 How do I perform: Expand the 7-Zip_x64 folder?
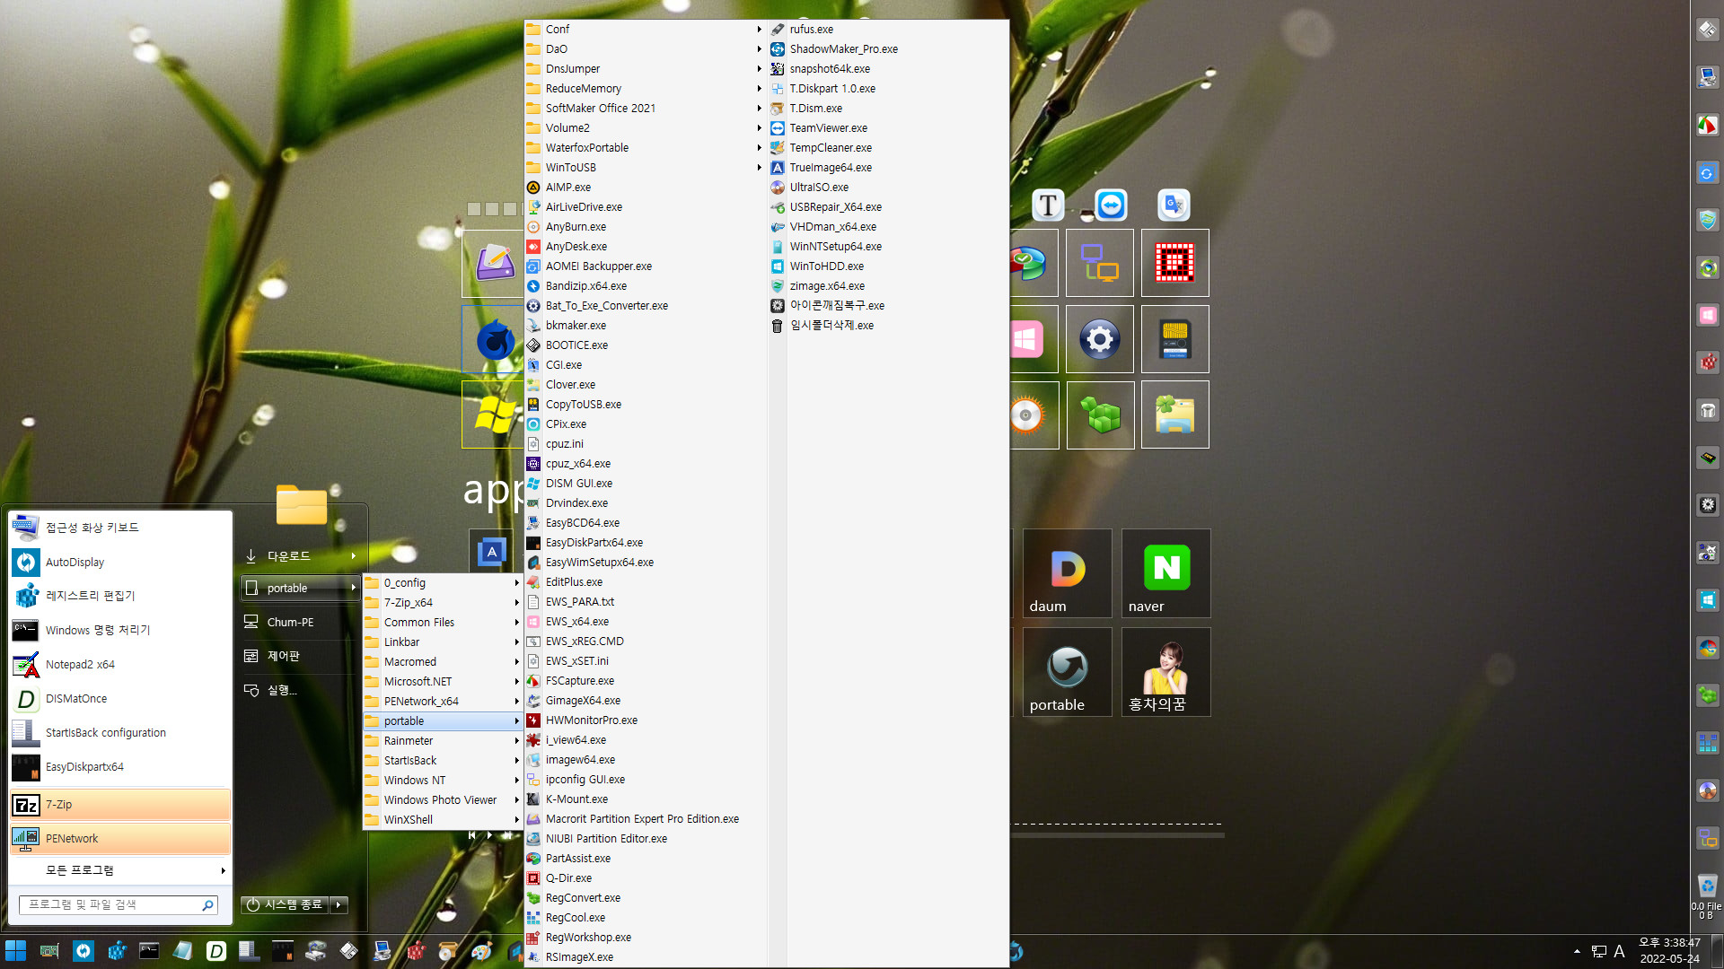pyautogui.click(x=442, y=602)
